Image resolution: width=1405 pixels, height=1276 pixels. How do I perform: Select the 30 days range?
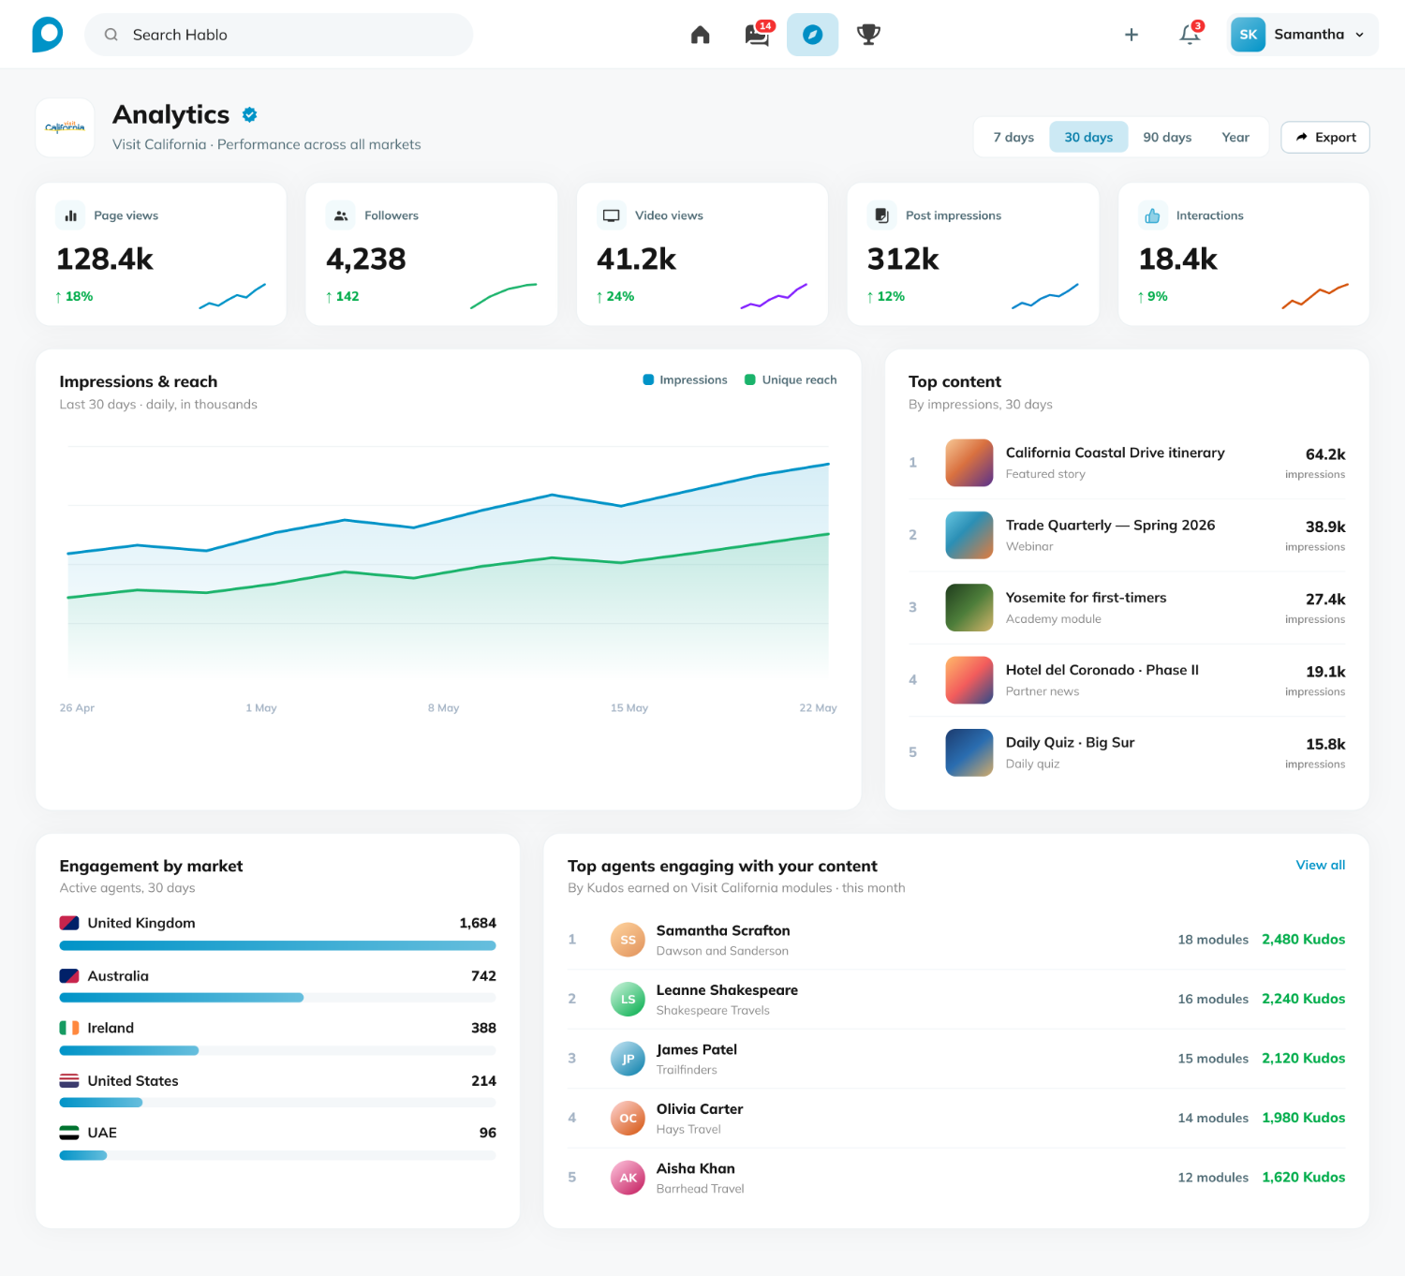tap(1088, 137)
